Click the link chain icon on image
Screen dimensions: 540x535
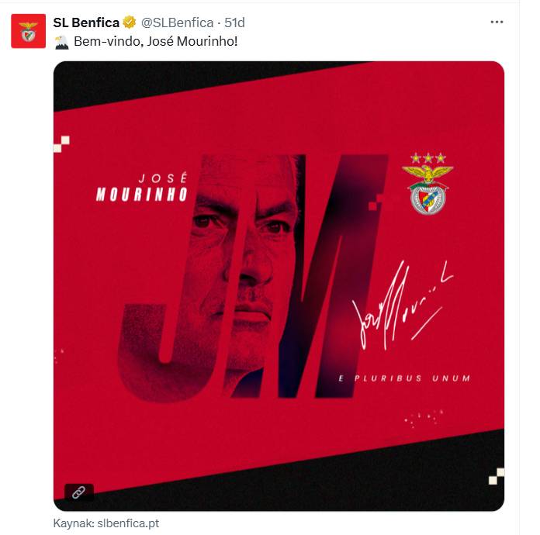pos(79,492)
